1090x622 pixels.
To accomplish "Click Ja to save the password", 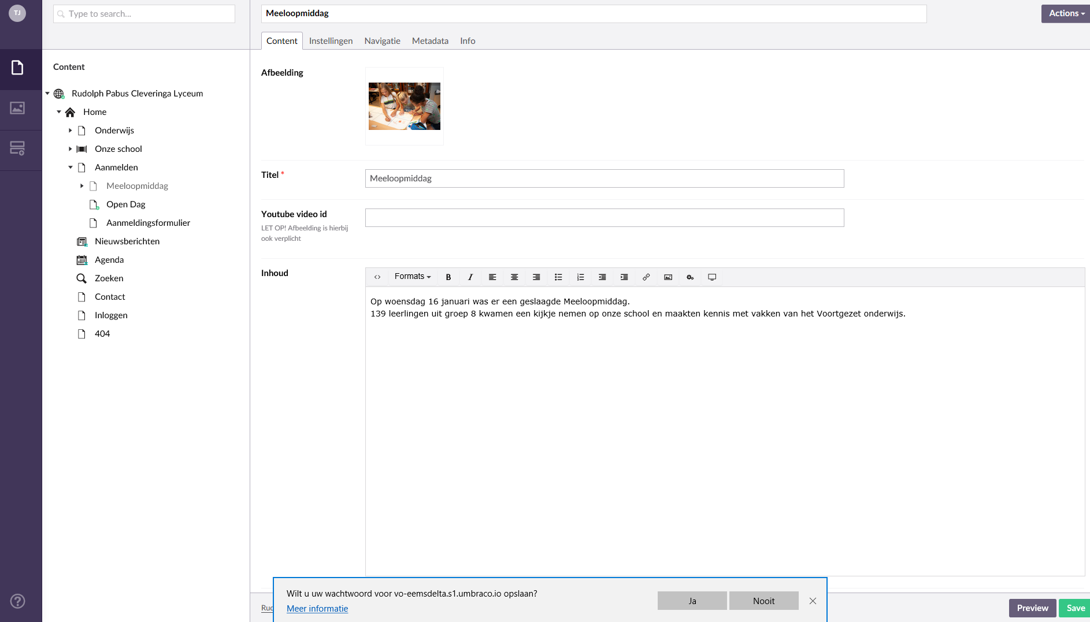I will pyautogui.click(x=692, y=601).
